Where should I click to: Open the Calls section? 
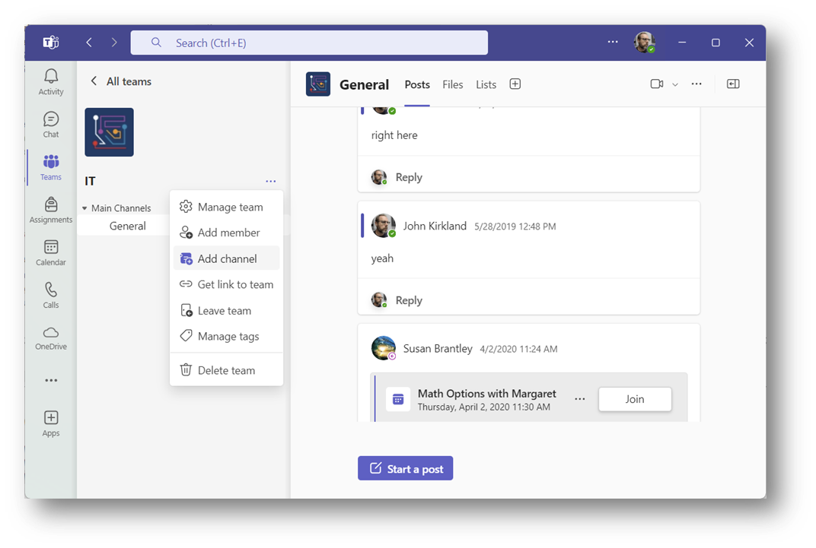click(51, 295)
